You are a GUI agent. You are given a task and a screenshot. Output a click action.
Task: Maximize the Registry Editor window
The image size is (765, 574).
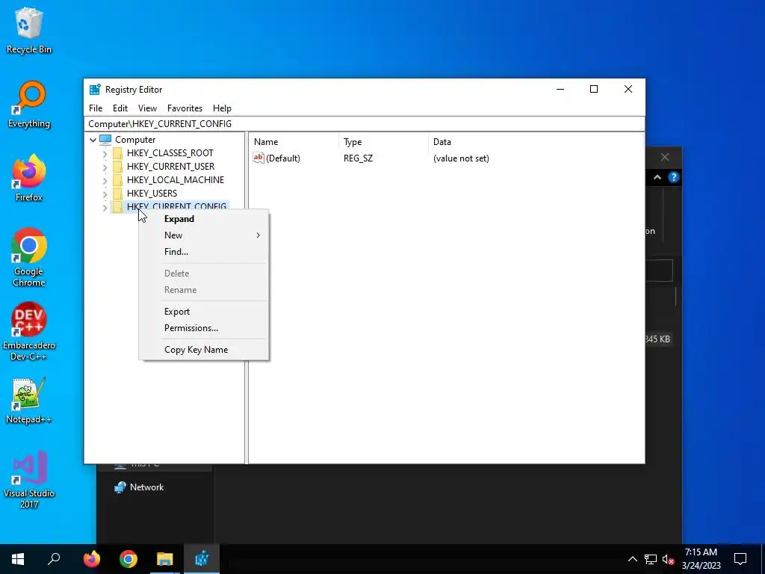(594, 90)
